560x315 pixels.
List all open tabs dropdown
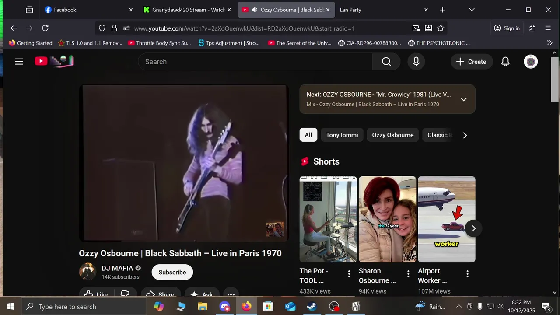472,10
